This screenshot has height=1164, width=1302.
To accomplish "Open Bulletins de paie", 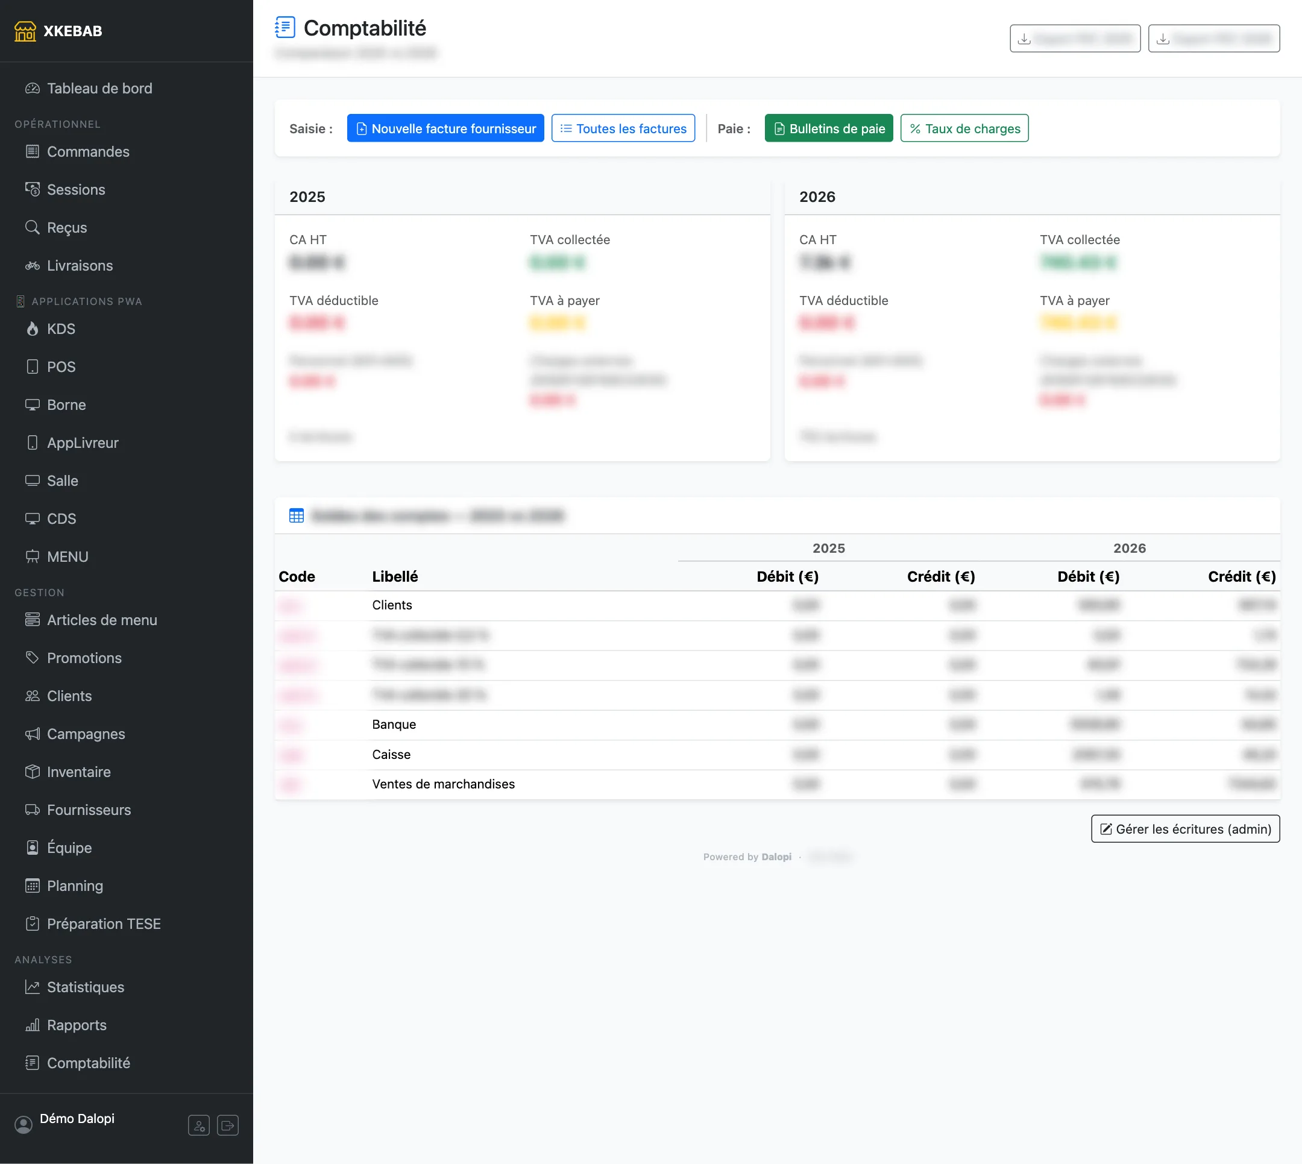I will [829, 128].
